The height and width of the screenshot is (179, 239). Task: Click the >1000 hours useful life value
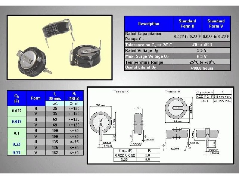pos(202,68)
